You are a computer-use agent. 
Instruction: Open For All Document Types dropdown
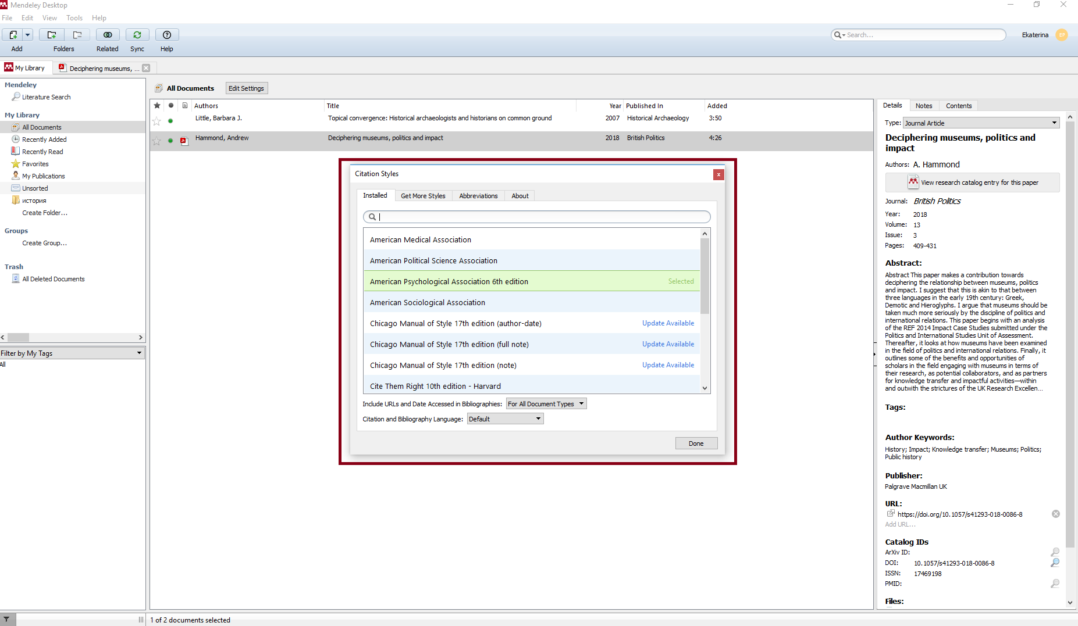(x=546, y=404)
